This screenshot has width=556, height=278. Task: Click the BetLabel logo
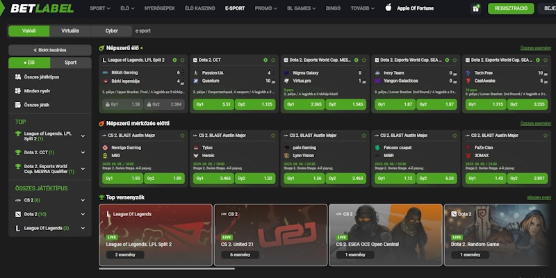42,8
